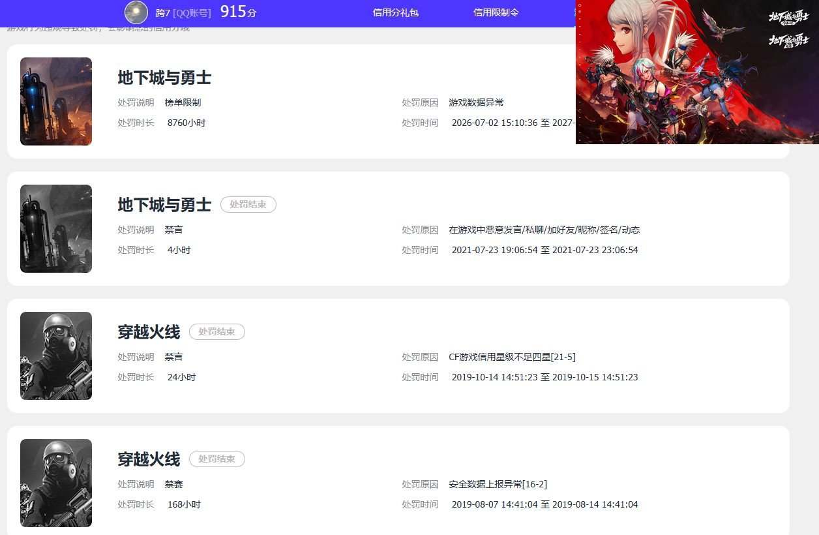Screen dimensions: 819x535
Task: Select the 榜单限制 penalty description
Action: [183, 102]
